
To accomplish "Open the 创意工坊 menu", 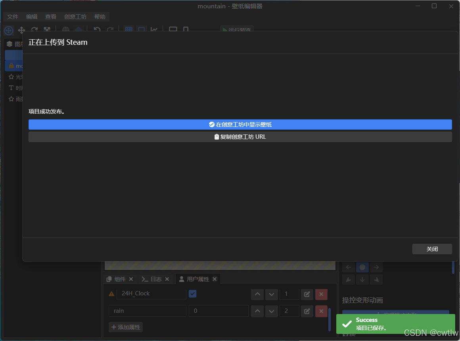I will point(75,17).
